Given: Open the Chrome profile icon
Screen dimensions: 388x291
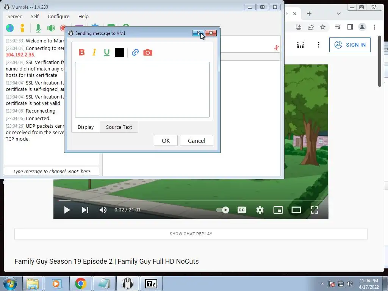Looking at the screenshot, I should [362, 27].
